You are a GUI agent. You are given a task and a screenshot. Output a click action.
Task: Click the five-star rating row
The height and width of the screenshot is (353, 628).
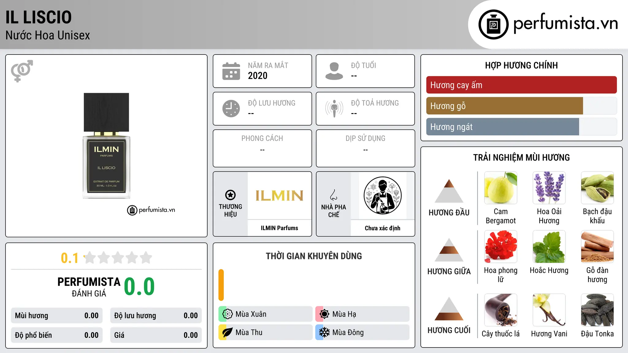pyautogui.click(x=118, y=258)
